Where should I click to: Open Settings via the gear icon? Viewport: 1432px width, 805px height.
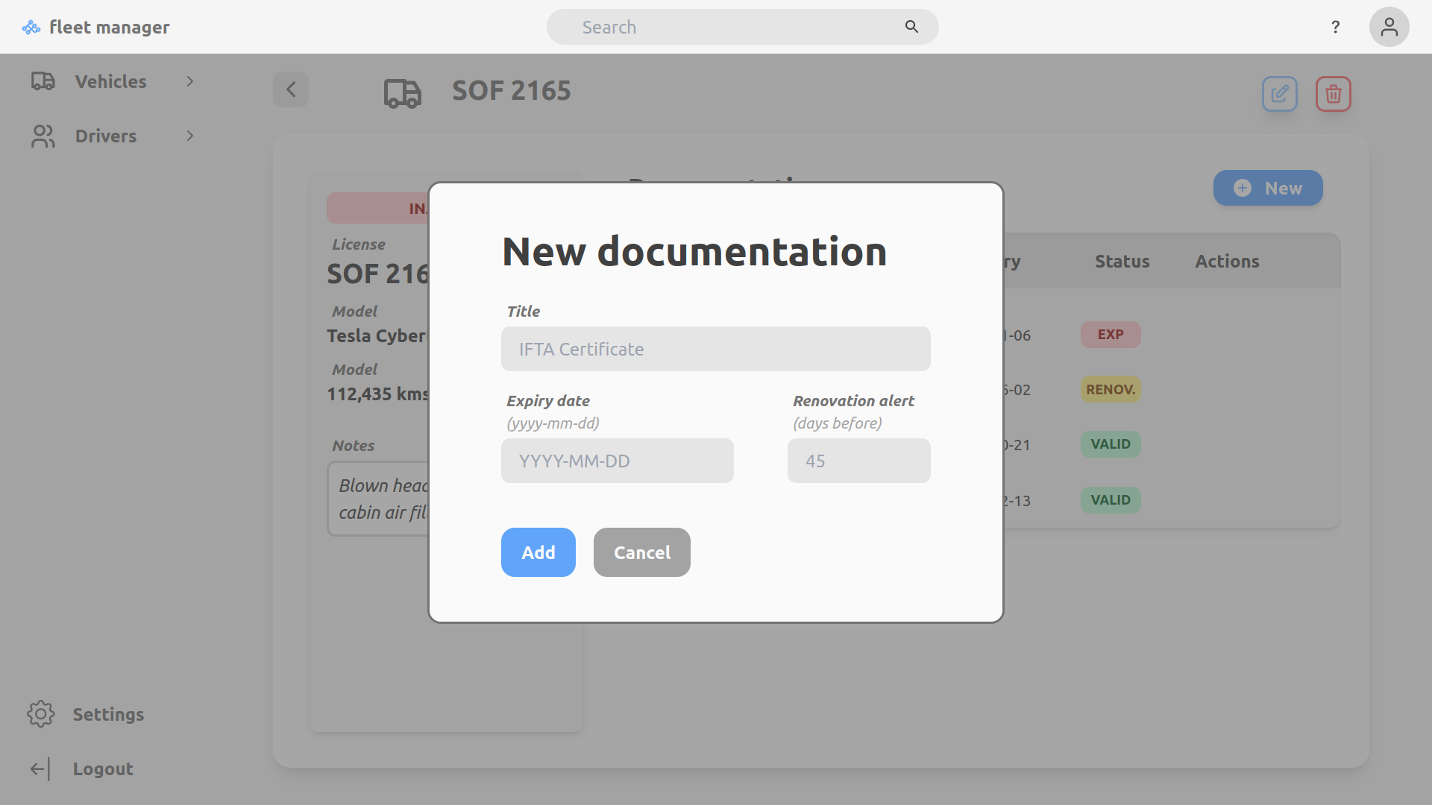pos(40,714)
